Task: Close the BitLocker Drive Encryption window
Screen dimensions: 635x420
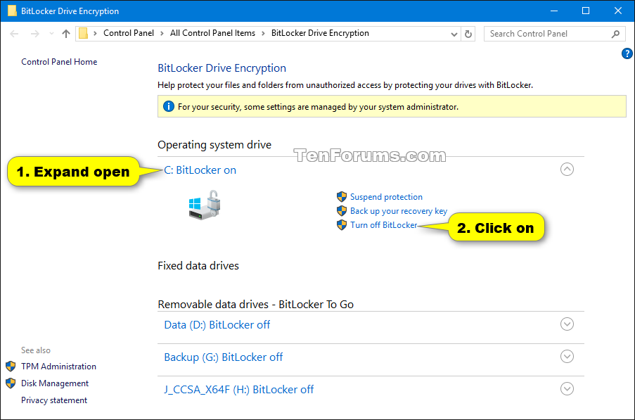Action: [618, 11]
